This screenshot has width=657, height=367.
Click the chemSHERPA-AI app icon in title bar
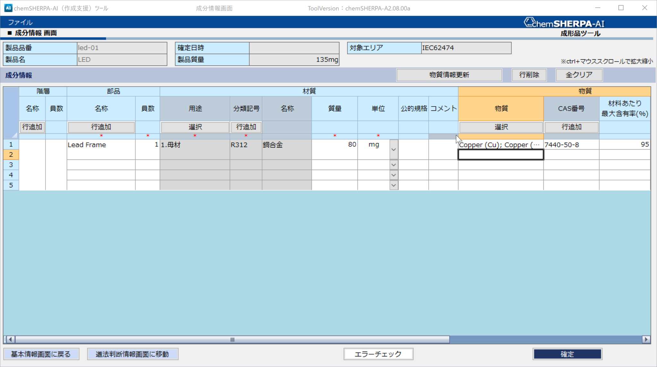click(x=8, y=8)
